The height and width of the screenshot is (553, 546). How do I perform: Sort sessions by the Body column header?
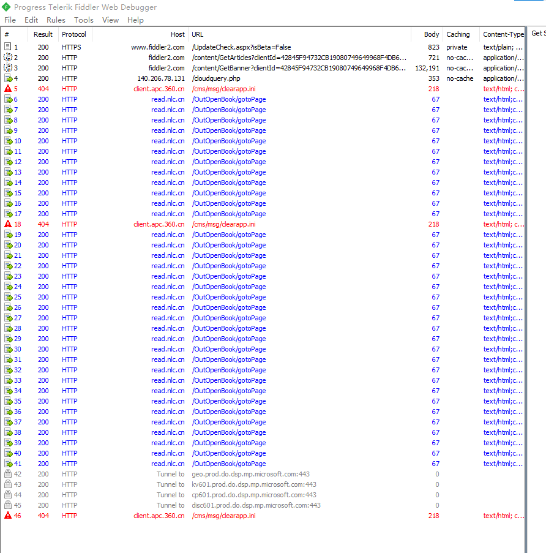[427, 34]
